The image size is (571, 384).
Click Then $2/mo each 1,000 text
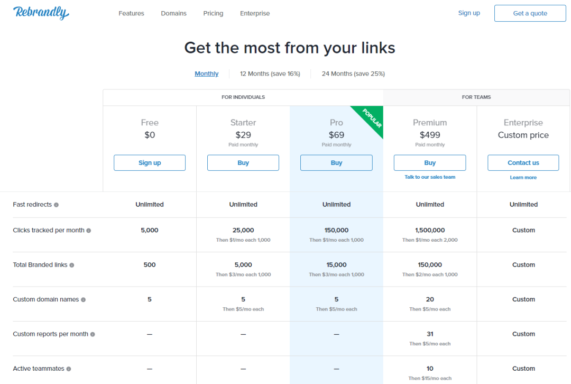[430, 275]
